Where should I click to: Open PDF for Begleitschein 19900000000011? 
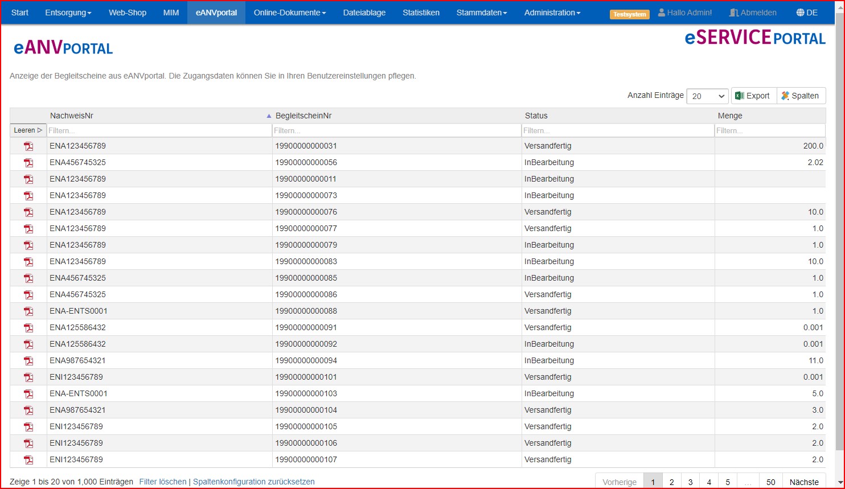28,179
